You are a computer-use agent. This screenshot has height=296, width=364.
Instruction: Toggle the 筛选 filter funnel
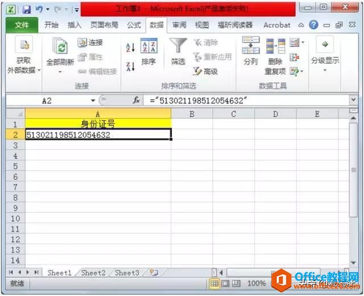click(x=178, y=52)
